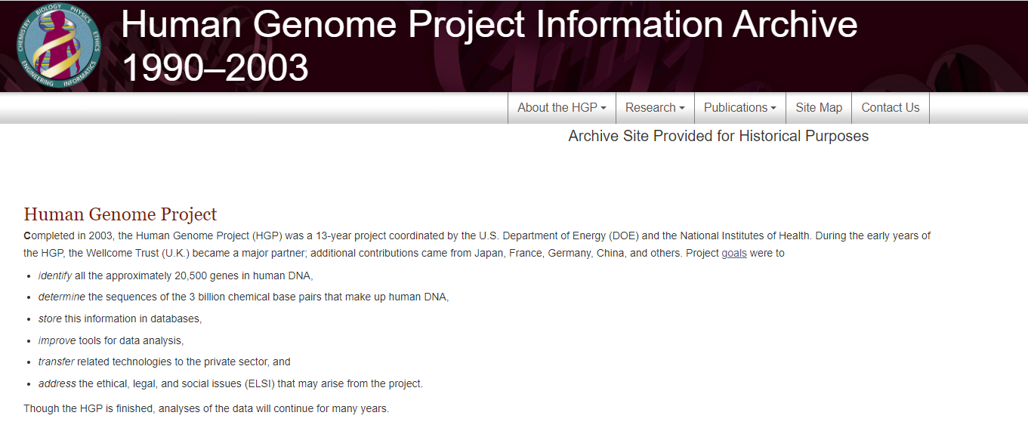1028x434 pixels.
Task: Open the About the HGP menu
Action: [x=557, y=108]
